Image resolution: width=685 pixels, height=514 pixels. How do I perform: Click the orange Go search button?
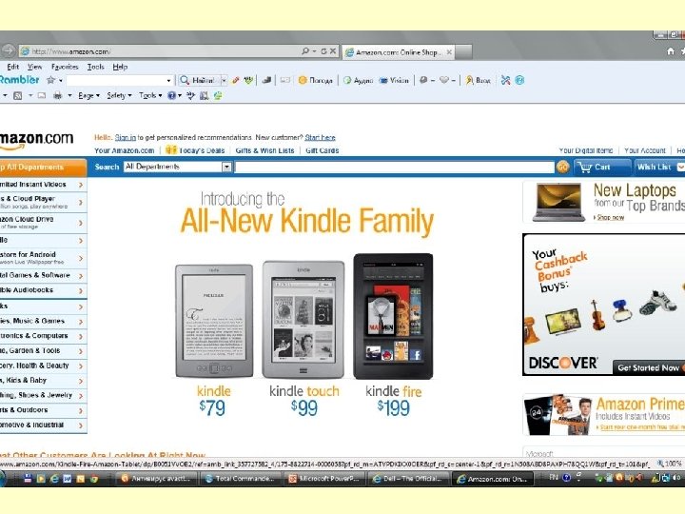(562, 167)
